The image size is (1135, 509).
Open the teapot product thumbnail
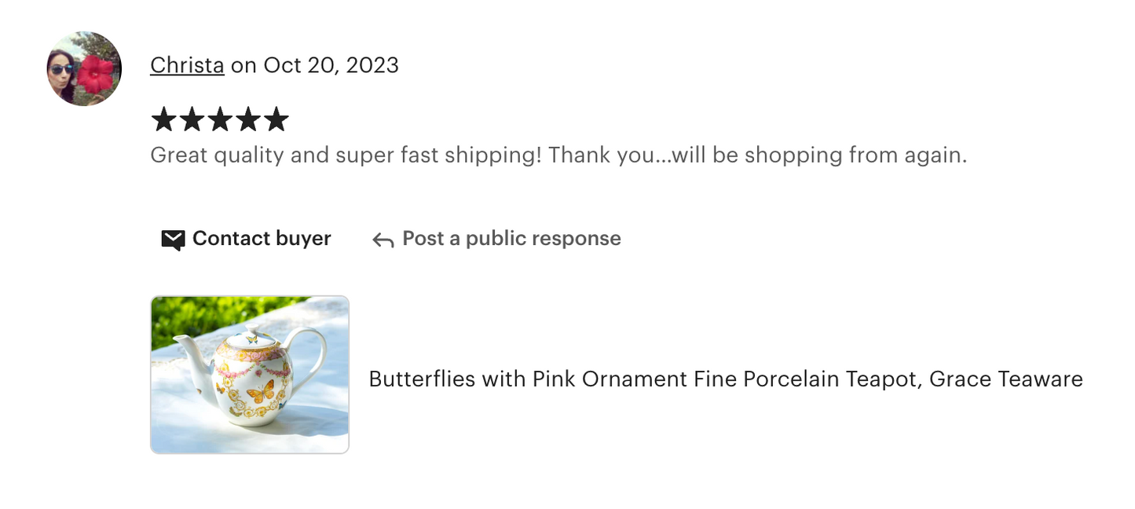coord(250,375)
